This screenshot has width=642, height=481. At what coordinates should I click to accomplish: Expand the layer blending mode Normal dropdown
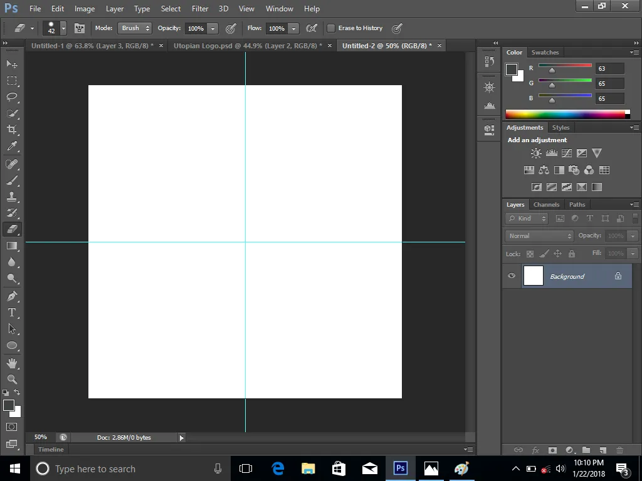539,236
